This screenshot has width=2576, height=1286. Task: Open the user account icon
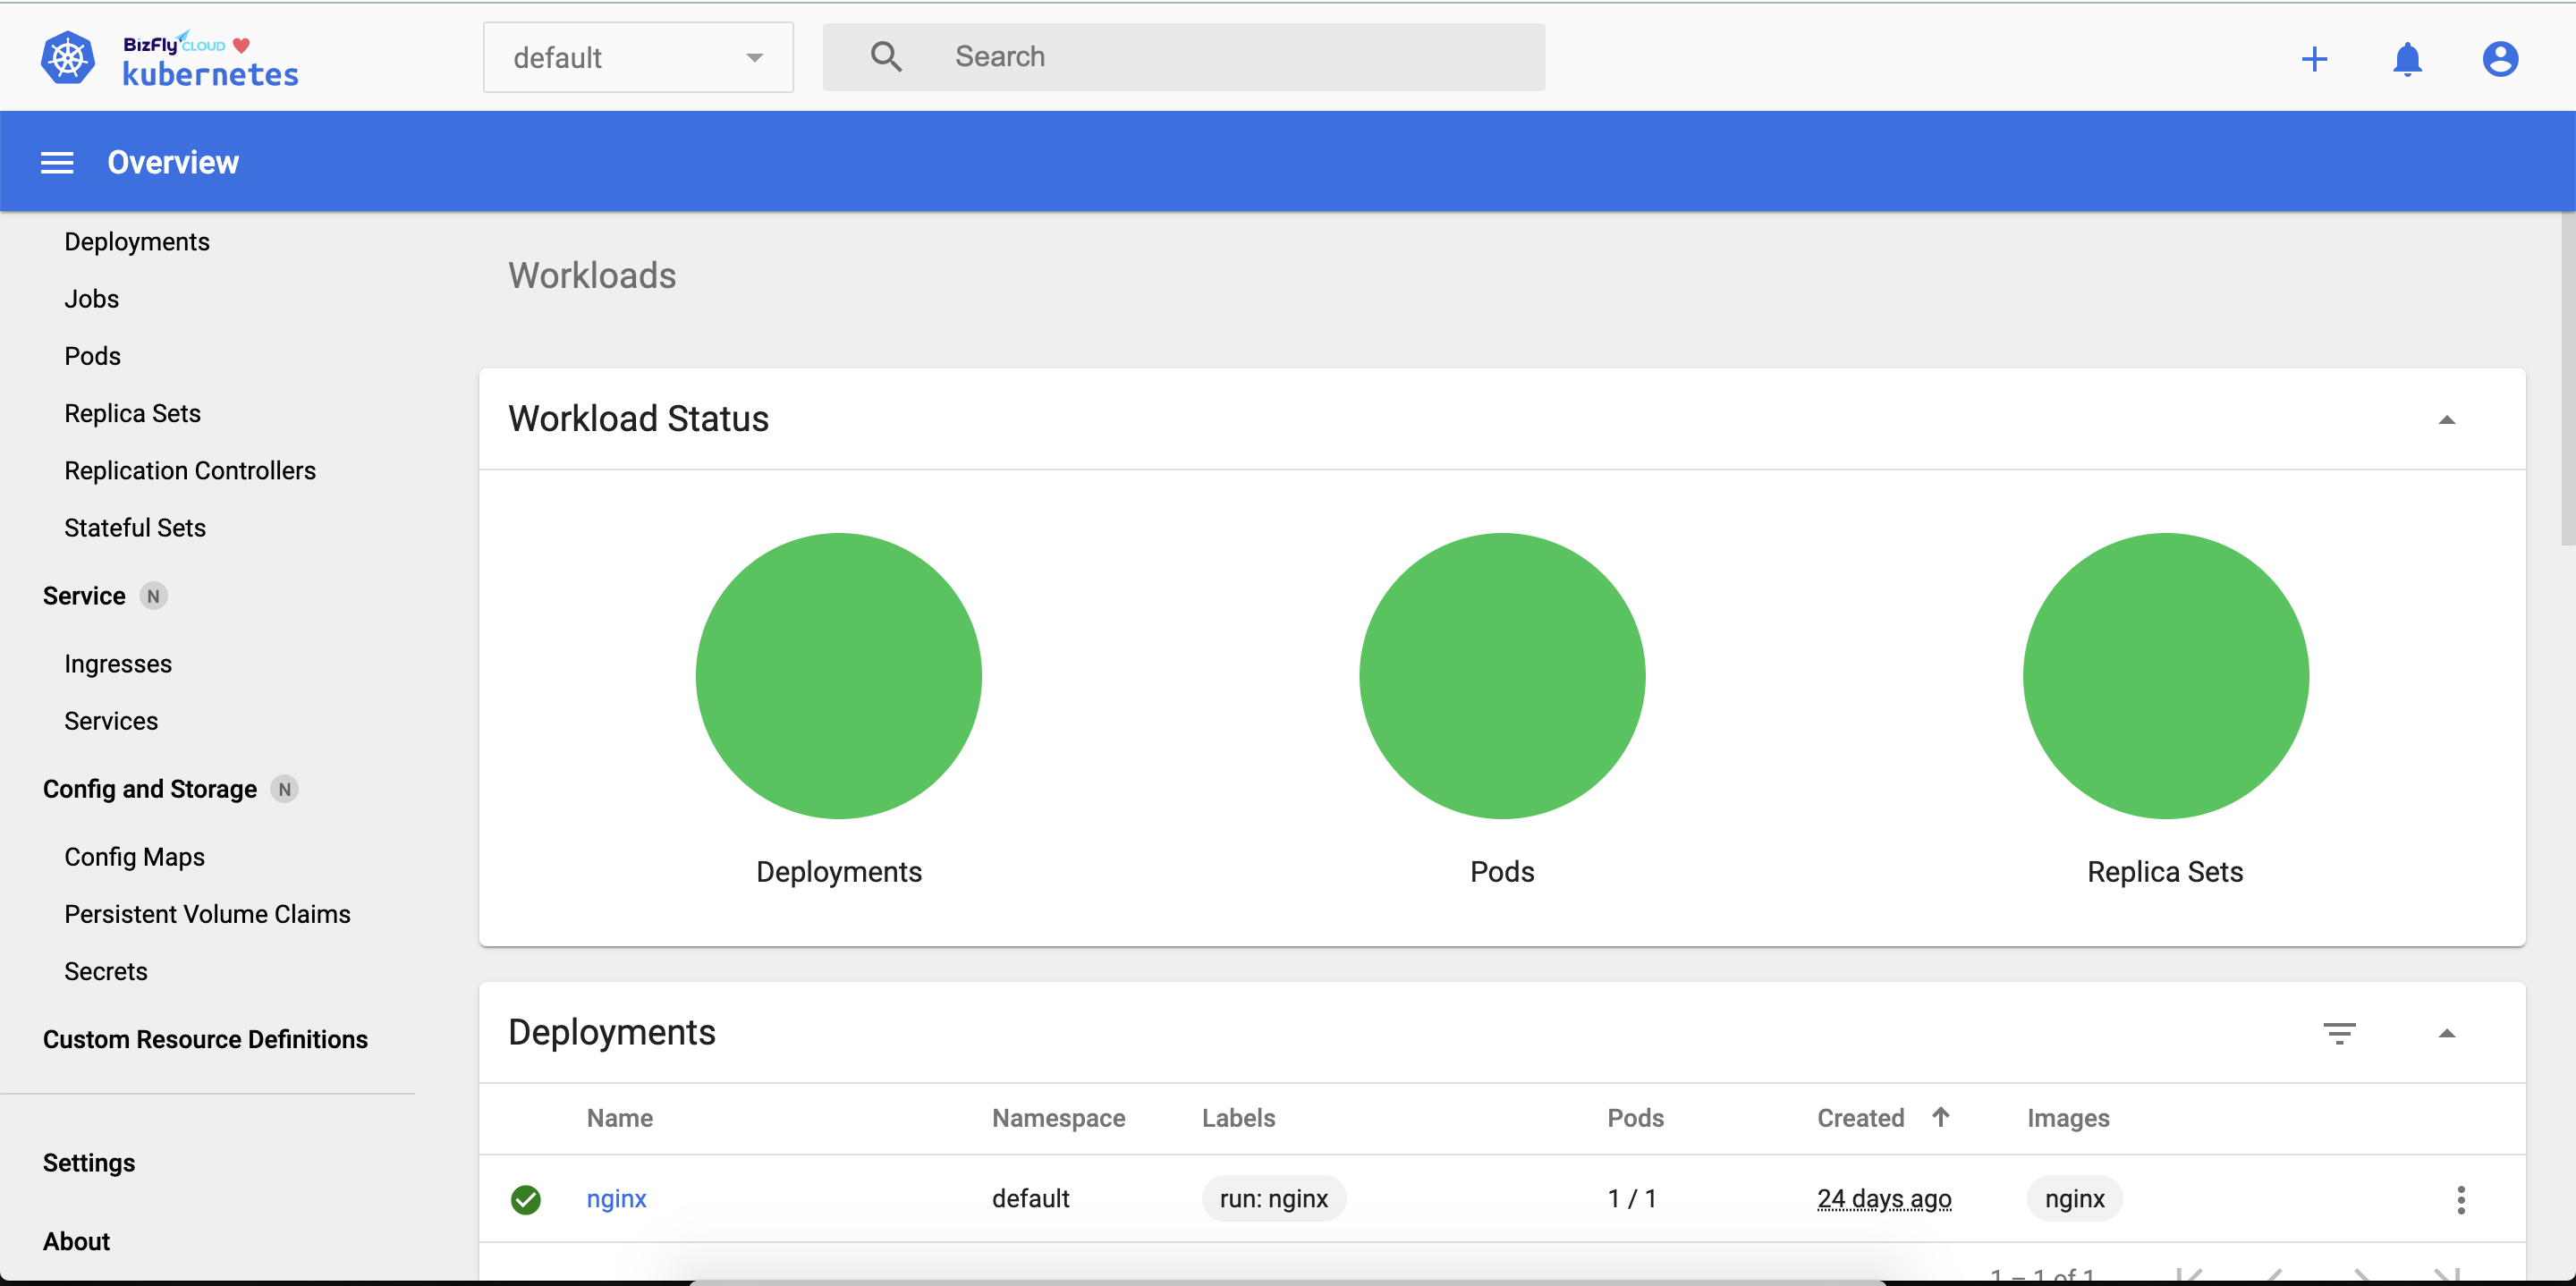[x=2500, y=59]
